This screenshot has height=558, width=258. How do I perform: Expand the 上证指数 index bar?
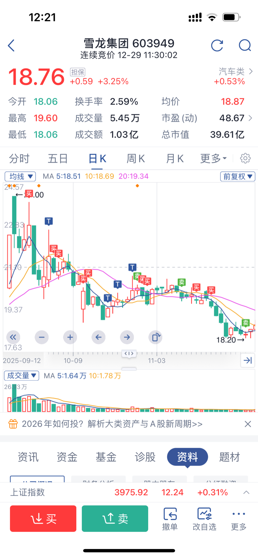(x=246, y=492)
